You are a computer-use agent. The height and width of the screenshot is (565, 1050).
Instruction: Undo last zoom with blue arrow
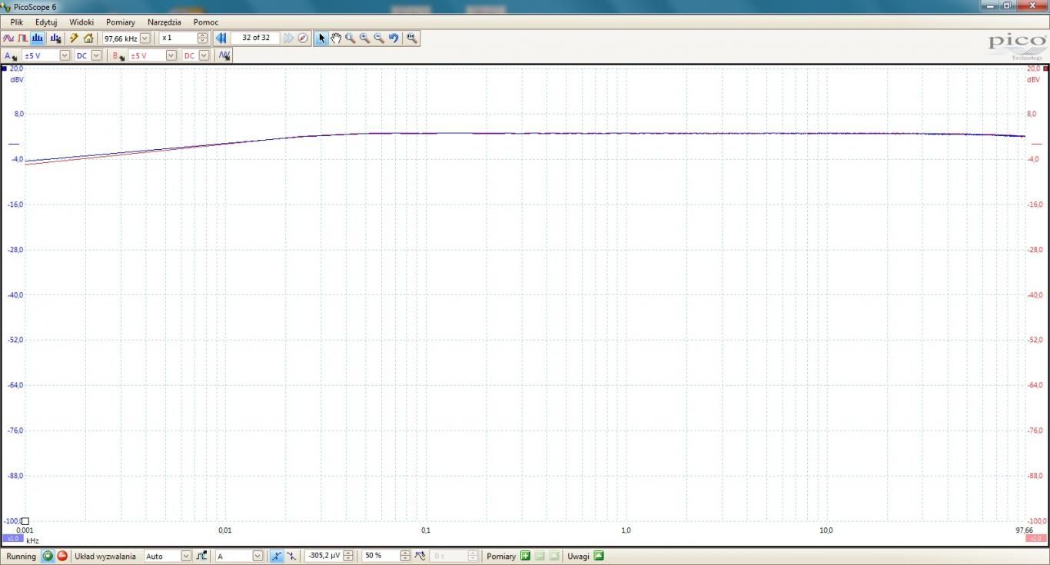394,38
